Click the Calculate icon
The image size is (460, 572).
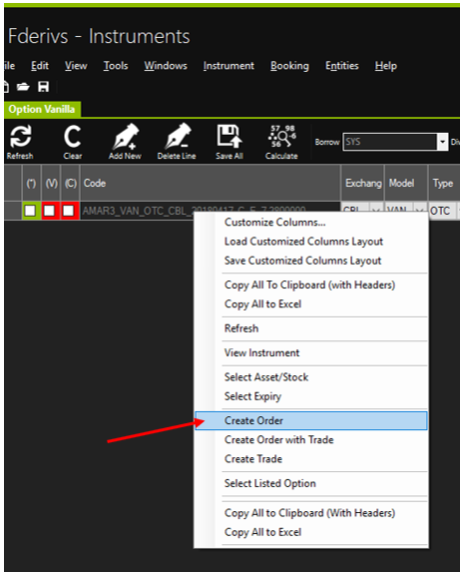tap(281, 142)
